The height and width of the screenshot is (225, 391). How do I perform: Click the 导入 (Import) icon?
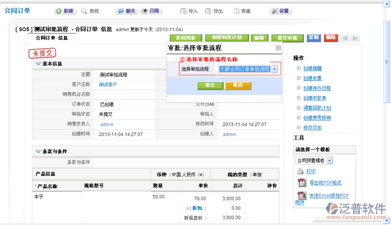tap(188, 11)
